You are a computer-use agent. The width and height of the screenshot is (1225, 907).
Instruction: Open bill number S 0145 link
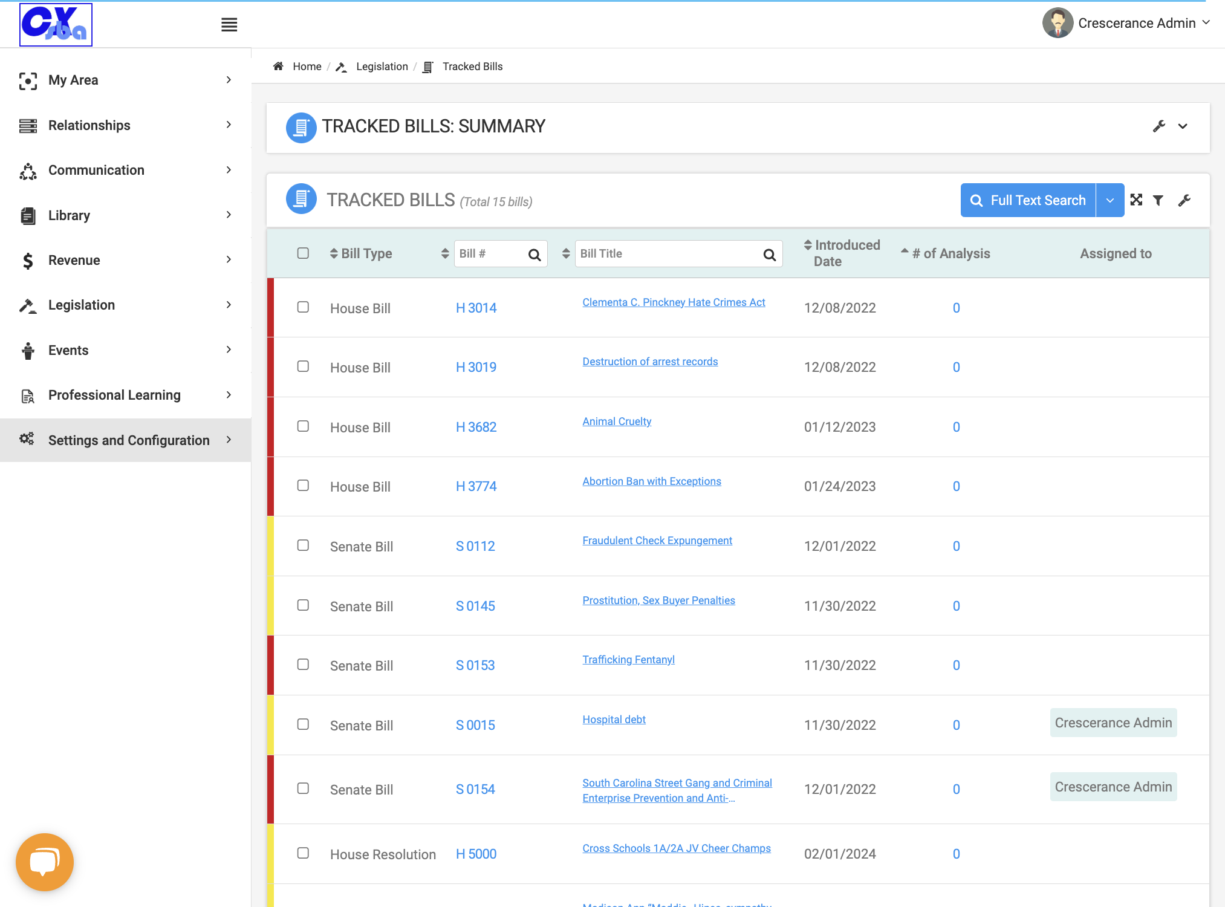tap(475, 606)
